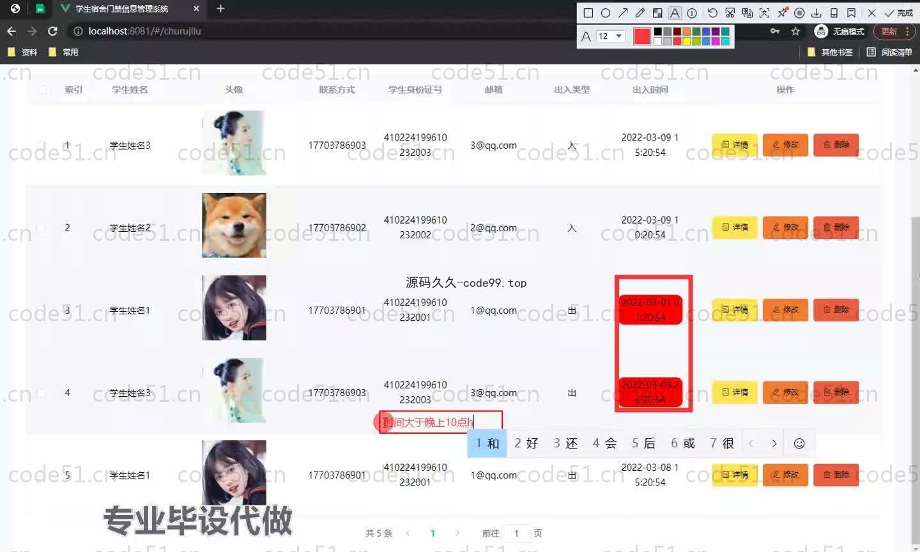This screenshot has width=920, height=552.
Task: Pick the yellow color swatch
Action: [x=687, y=41]
